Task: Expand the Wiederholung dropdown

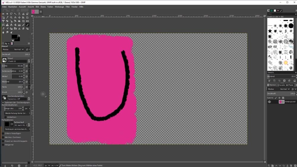Action: 17,113
